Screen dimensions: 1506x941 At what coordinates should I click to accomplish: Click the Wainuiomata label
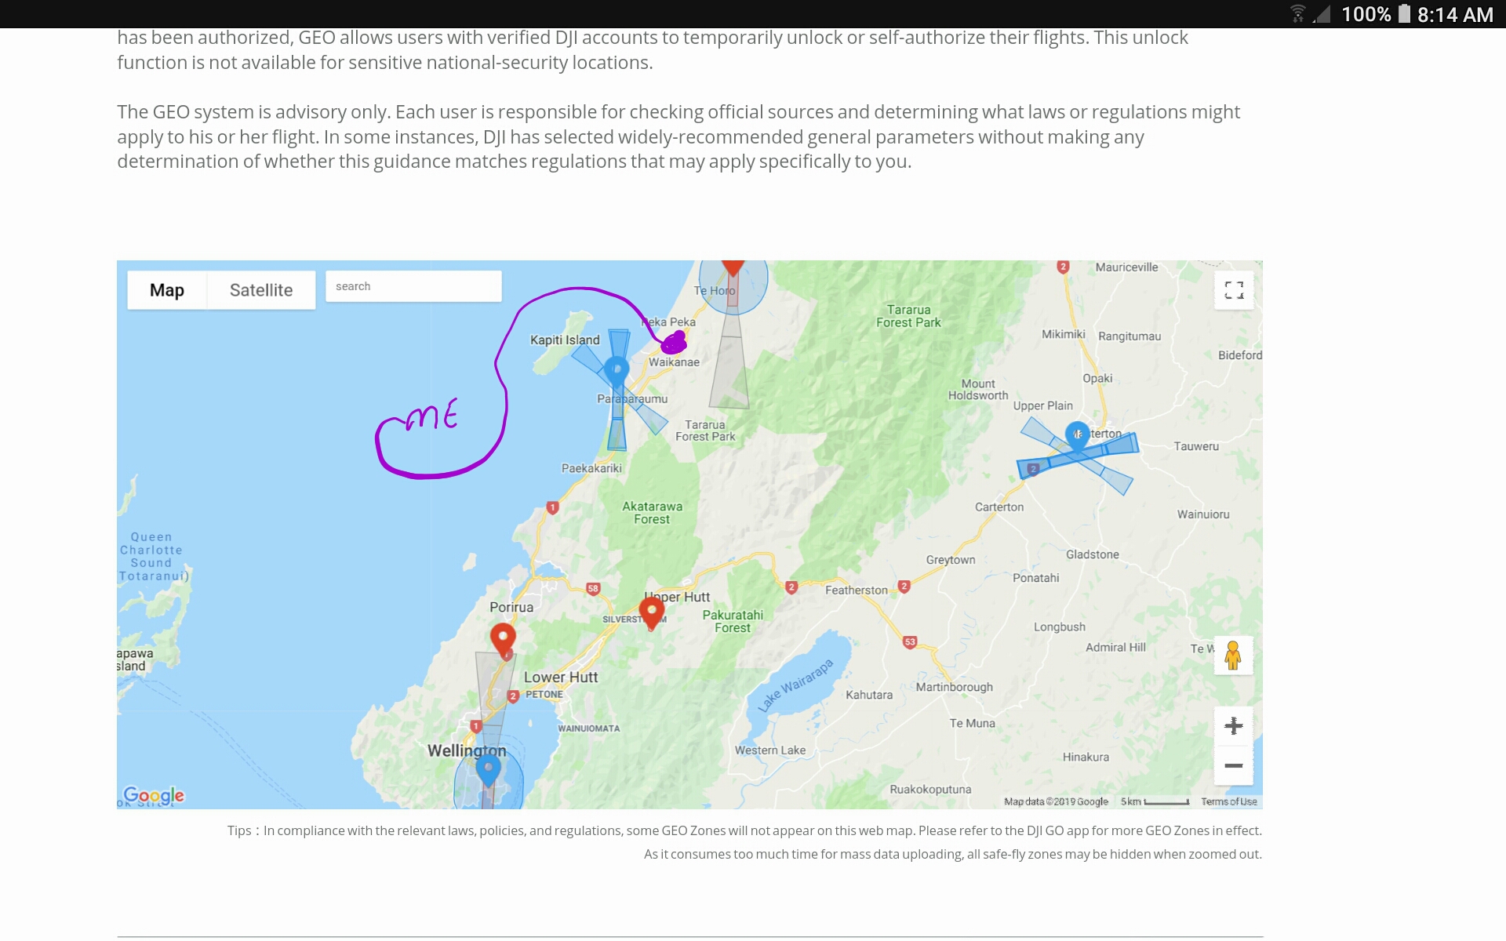click(589, 728)
